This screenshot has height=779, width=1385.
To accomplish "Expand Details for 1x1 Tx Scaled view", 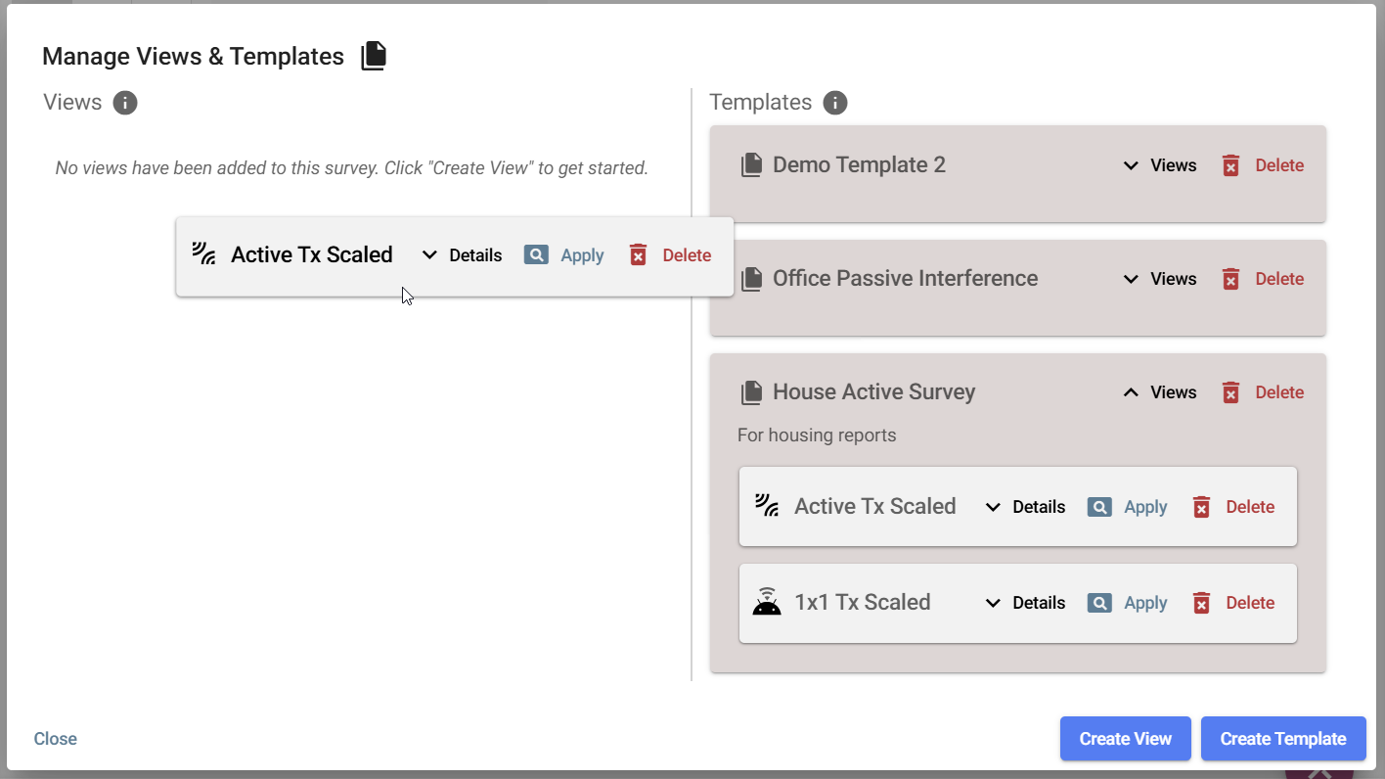I will click(x=1025, y=603).
